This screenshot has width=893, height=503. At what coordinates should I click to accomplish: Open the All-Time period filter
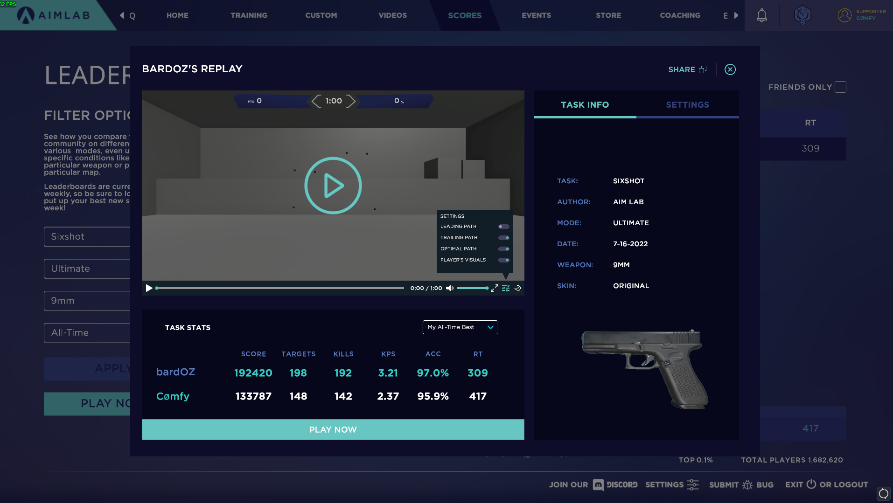click(x=87, y=333)
